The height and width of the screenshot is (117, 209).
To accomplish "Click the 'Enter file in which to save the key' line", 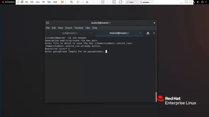I will (x=89, y=43).
